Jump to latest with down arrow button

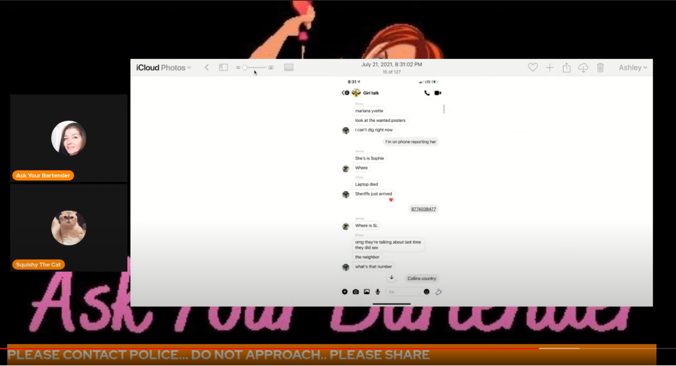[392, 277]
